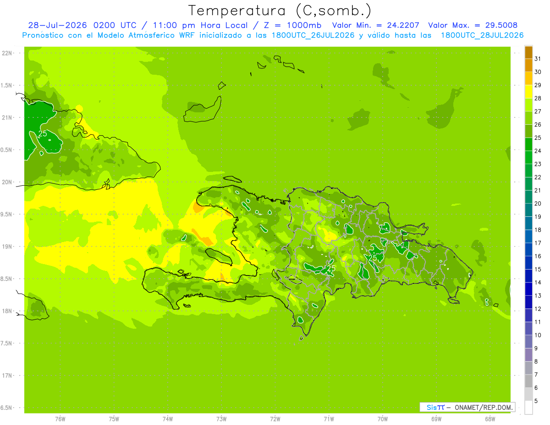Select the 29 value on color scale
550x425 pixels.
538,85
